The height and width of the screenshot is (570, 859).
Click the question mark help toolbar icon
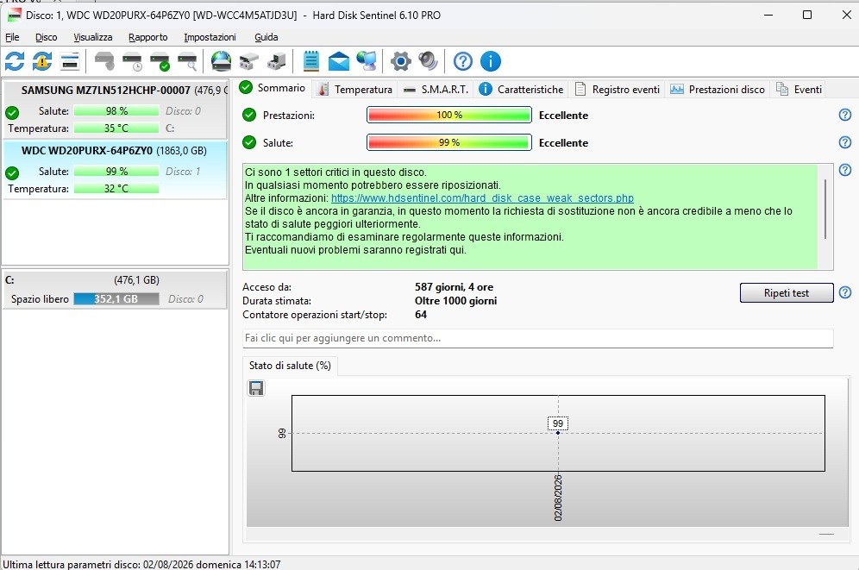click(x=463, y=61)
